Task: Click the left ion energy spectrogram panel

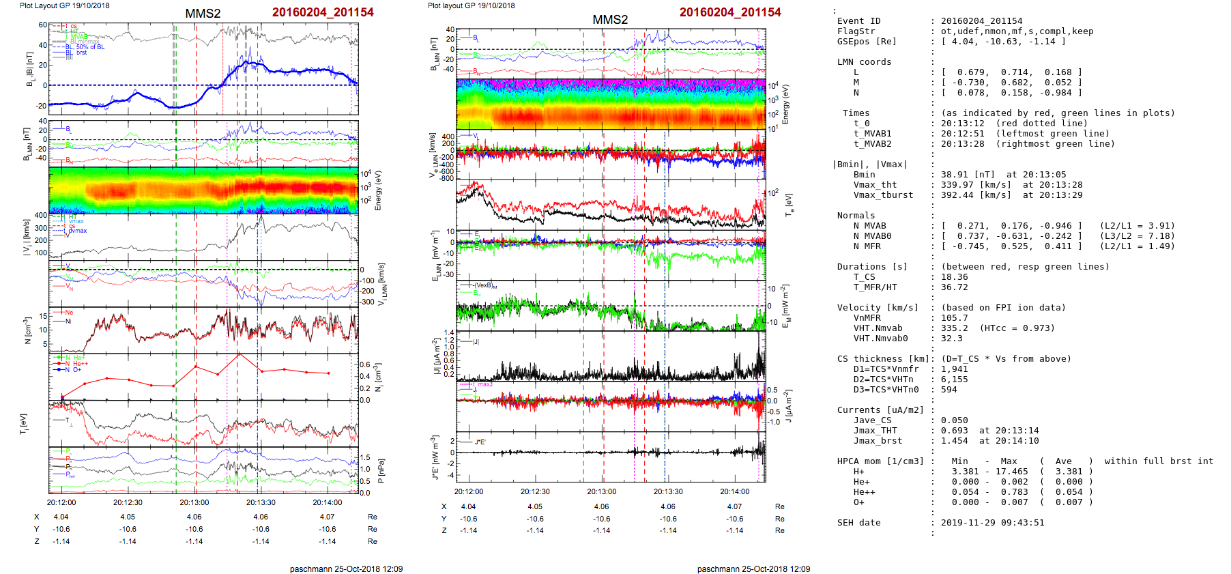Action: pos(203,190)
